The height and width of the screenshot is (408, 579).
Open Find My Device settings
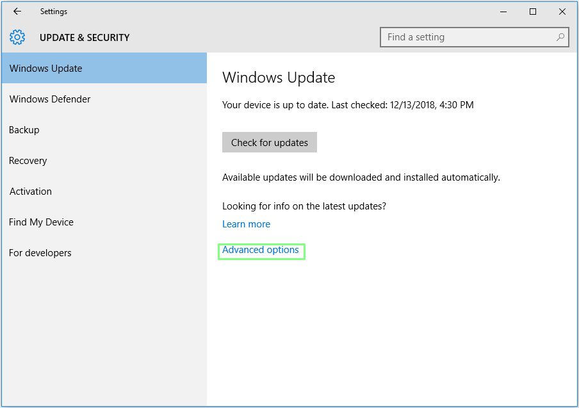tap(42, 222)
